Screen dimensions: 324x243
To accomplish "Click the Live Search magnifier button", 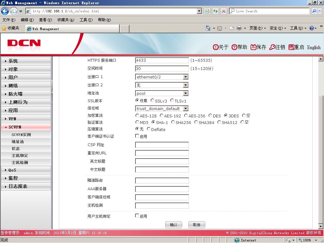I will pyautogui.click(x=314, y=11).
